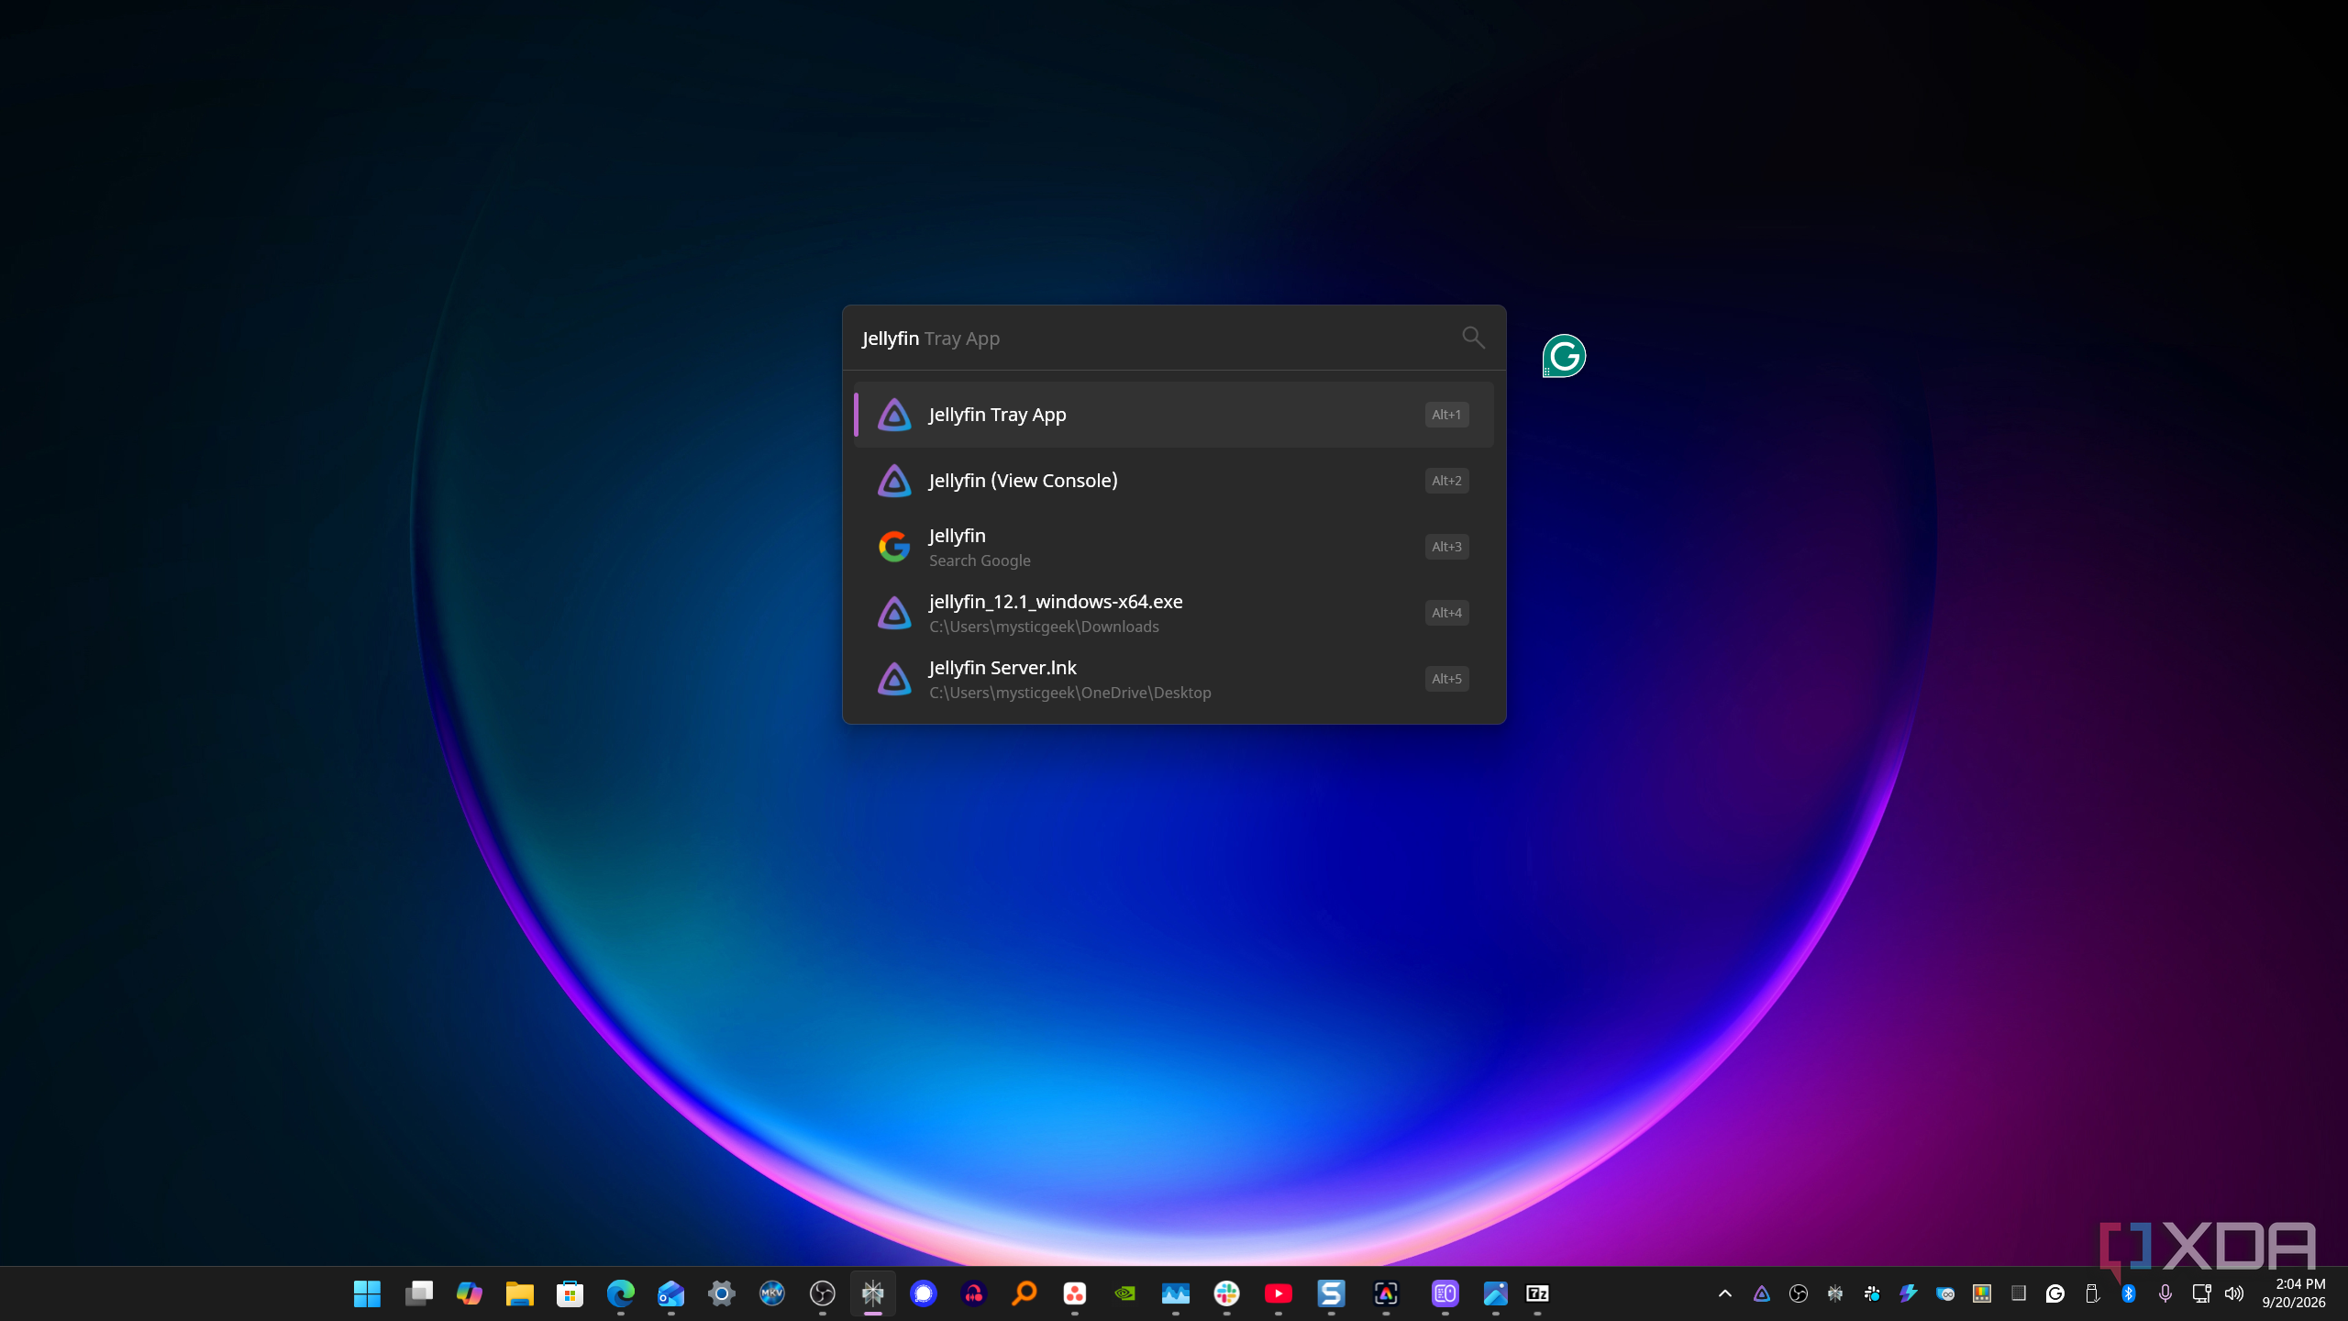Open Photos app from the taskbar
2348x1321 pixels.
(1496, 1293)
